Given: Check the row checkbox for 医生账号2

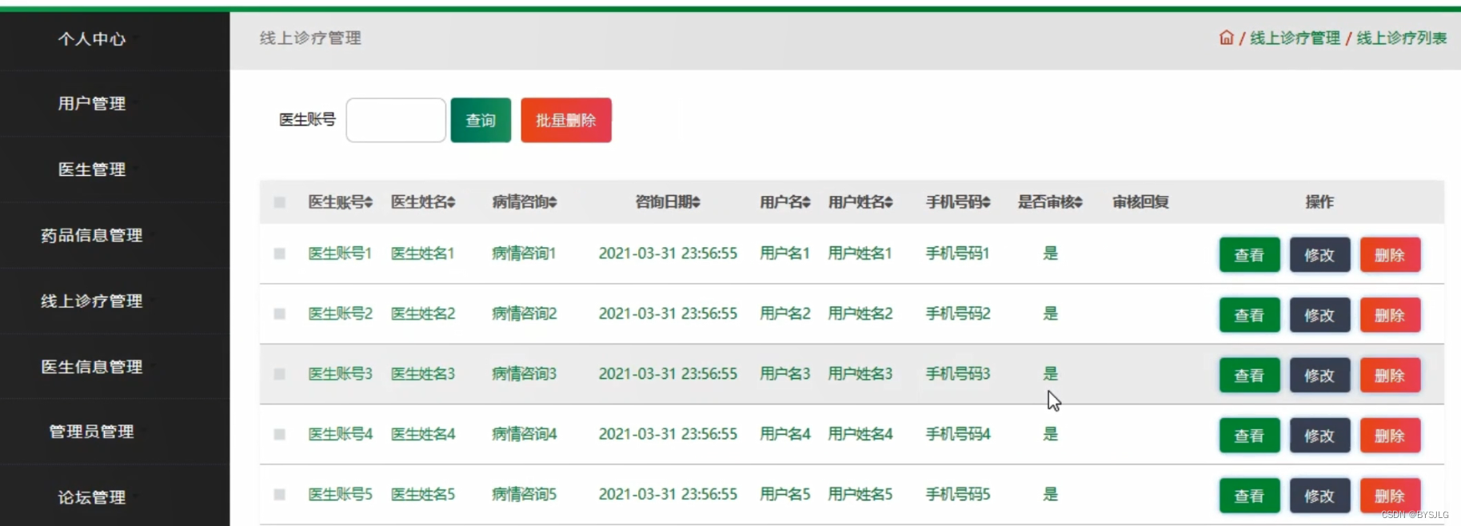Looking at the screenshot, I should [x=279, y=313].
